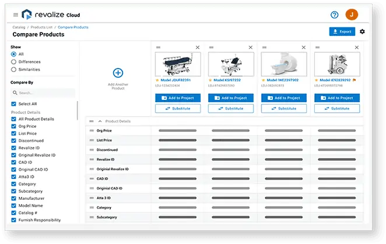
Task: Click the favorite star on Model KSI97232
Action: point(210,80)
